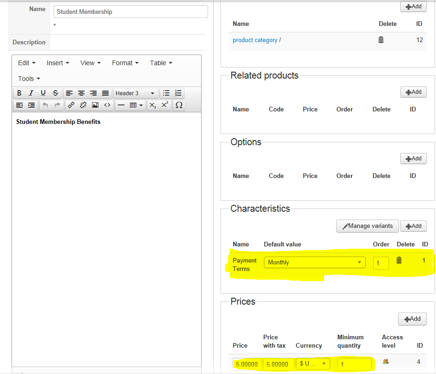Viewport: 436px width, 374px height.
Task: Expand the Monthly default value dropdown
Action: point(314,263)
